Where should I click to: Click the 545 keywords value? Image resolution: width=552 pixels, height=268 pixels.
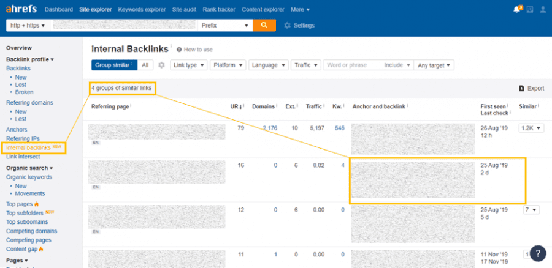click(340, 128)
